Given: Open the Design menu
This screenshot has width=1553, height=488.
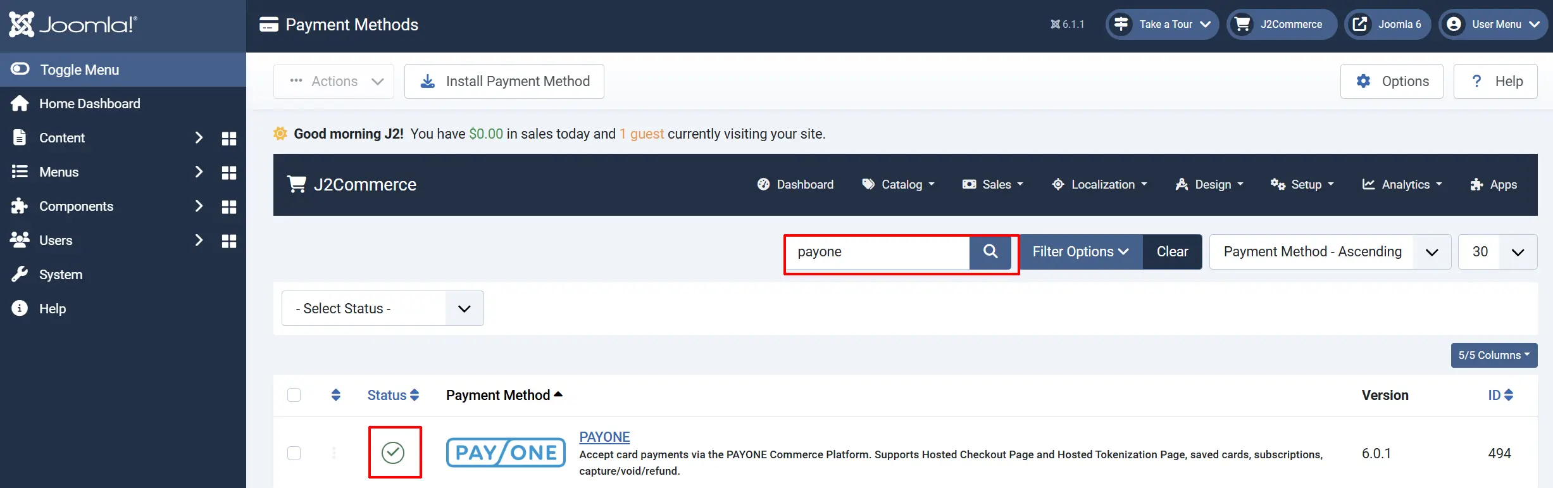Looking at the screenshot, I should tap(1209, 184).
